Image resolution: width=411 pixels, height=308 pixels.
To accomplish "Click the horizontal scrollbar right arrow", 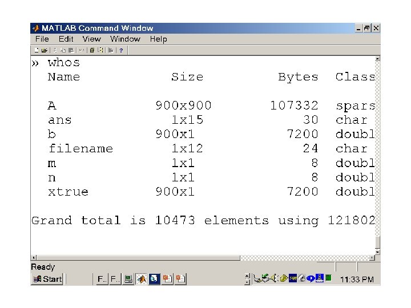I will coord(372,258).
